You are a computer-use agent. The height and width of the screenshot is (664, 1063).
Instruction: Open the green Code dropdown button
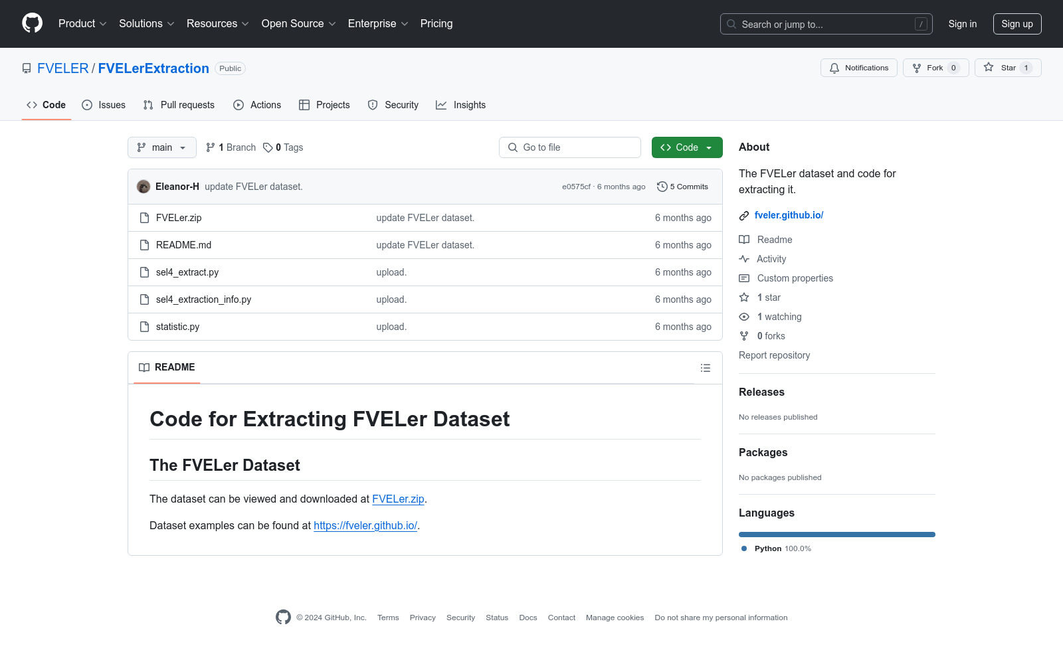(x=687, y=147)
